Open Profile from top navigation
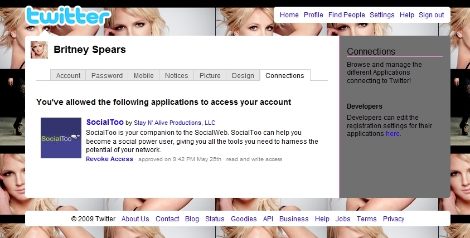 [x=313, y=15]
